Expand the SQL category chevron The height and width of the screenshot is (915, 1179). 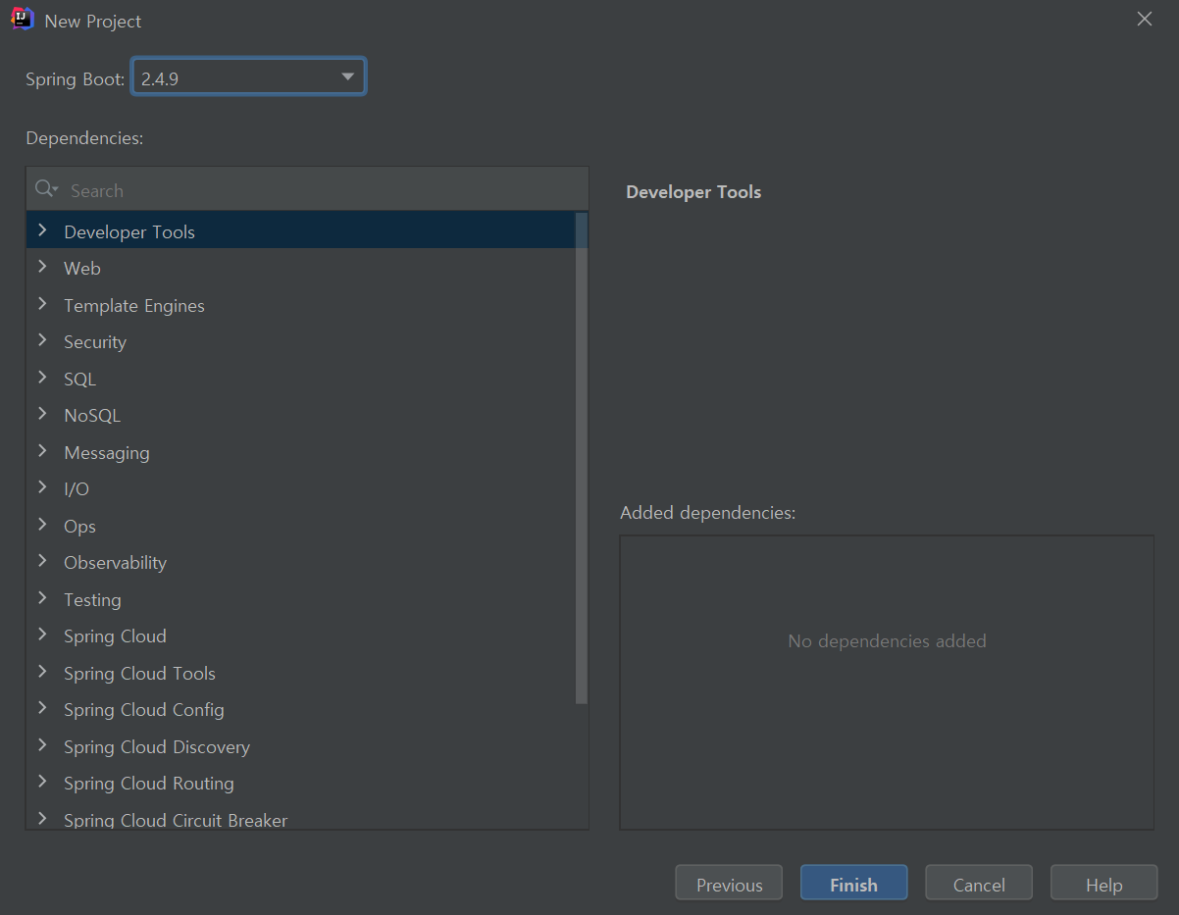[42, 378]
